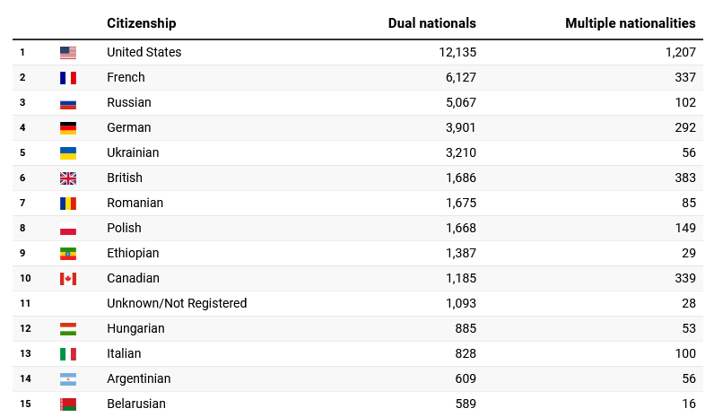This screenshot has height=417, width=714.
Task: Click the German flag icon
Action: [x=68, y=128]
